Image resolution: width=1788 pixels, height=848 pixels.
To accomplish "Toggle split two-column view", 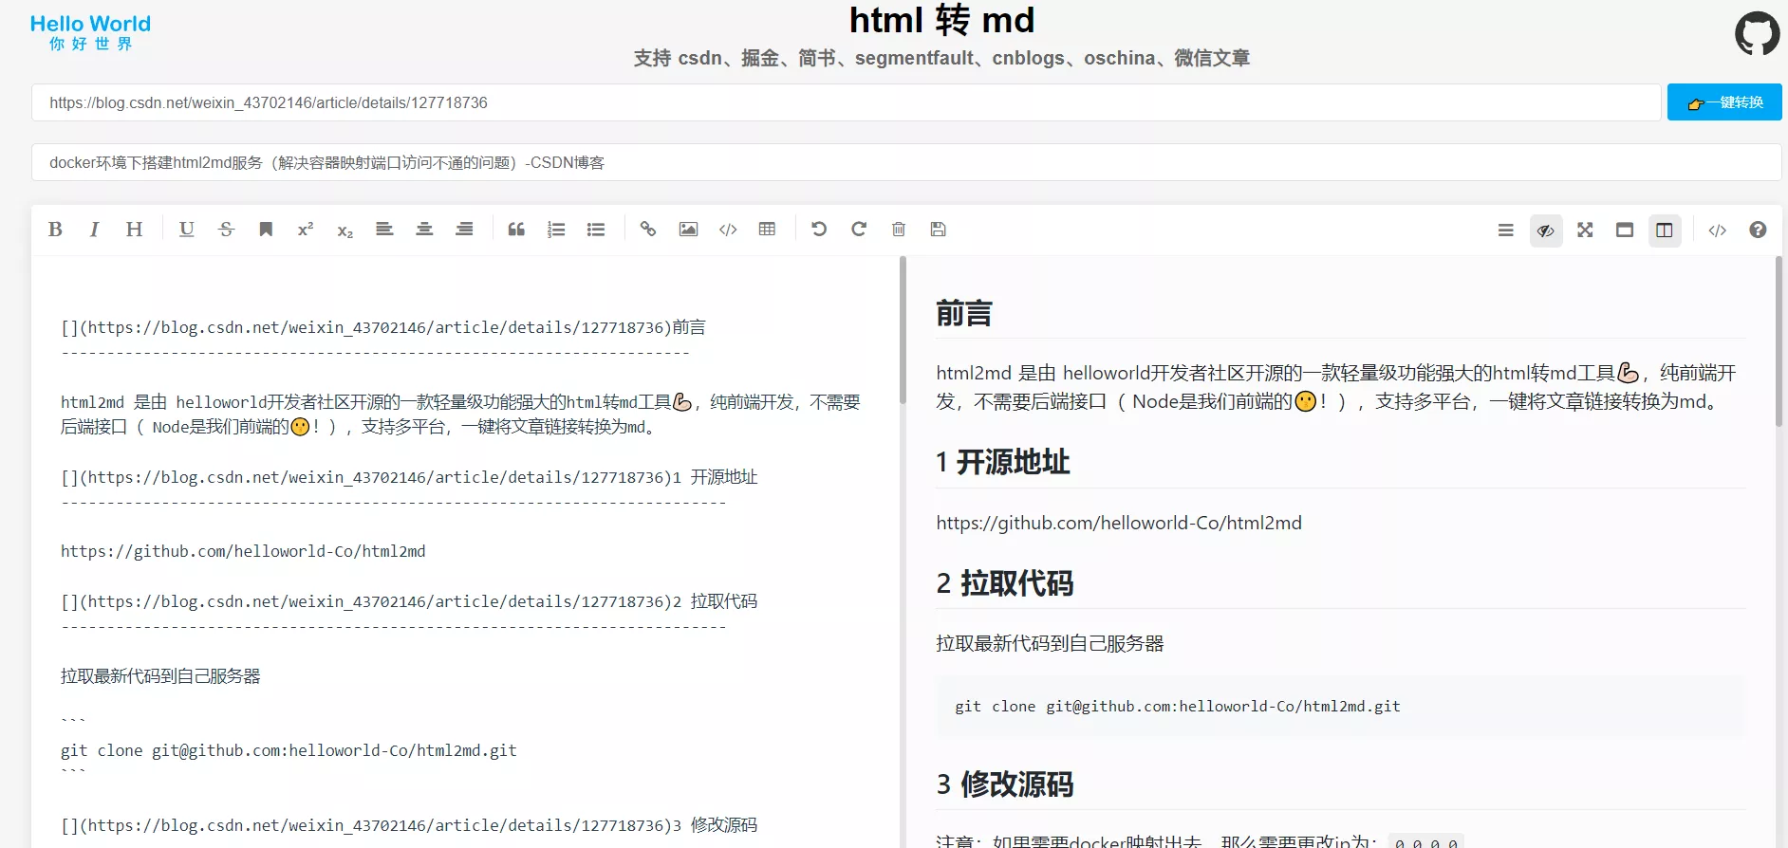I will [1665, 230].
